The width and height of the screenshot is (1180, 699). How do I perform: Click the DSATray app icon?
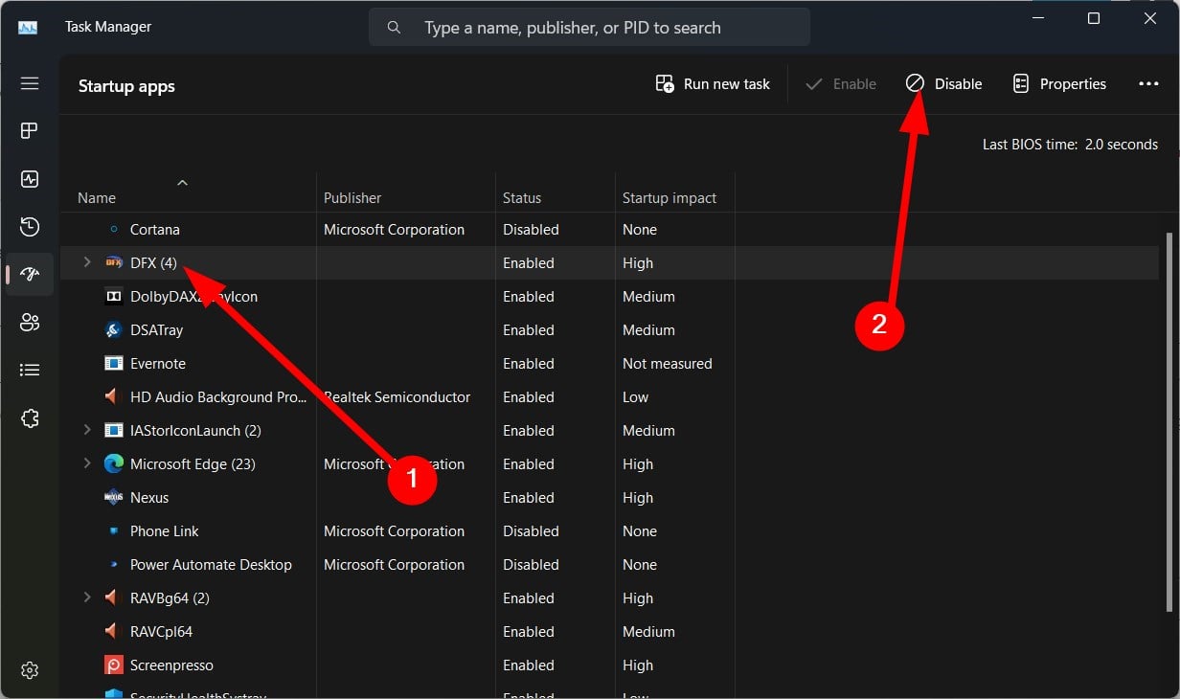(x=114, y=330)
